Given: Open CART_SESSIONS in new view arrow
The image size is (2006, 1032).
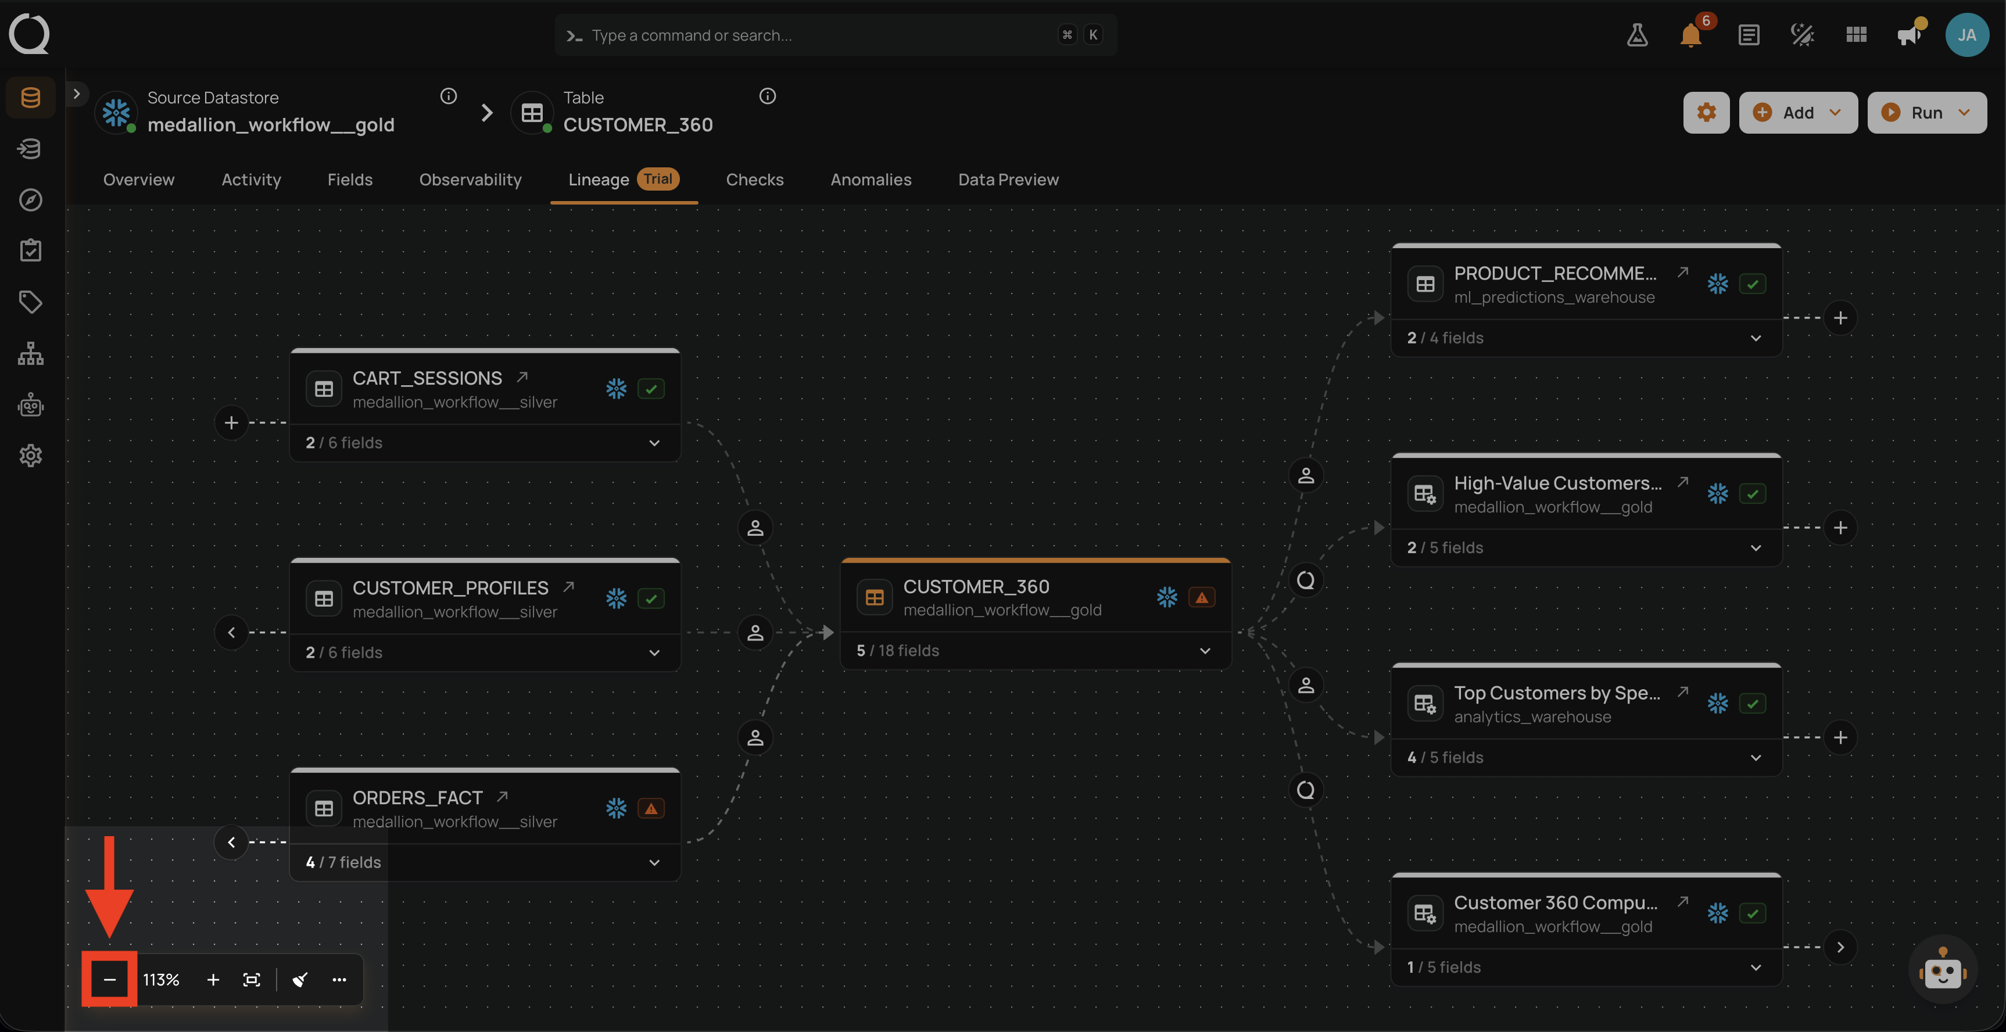Looking at the screenshot, I should [x=522, y=377].
